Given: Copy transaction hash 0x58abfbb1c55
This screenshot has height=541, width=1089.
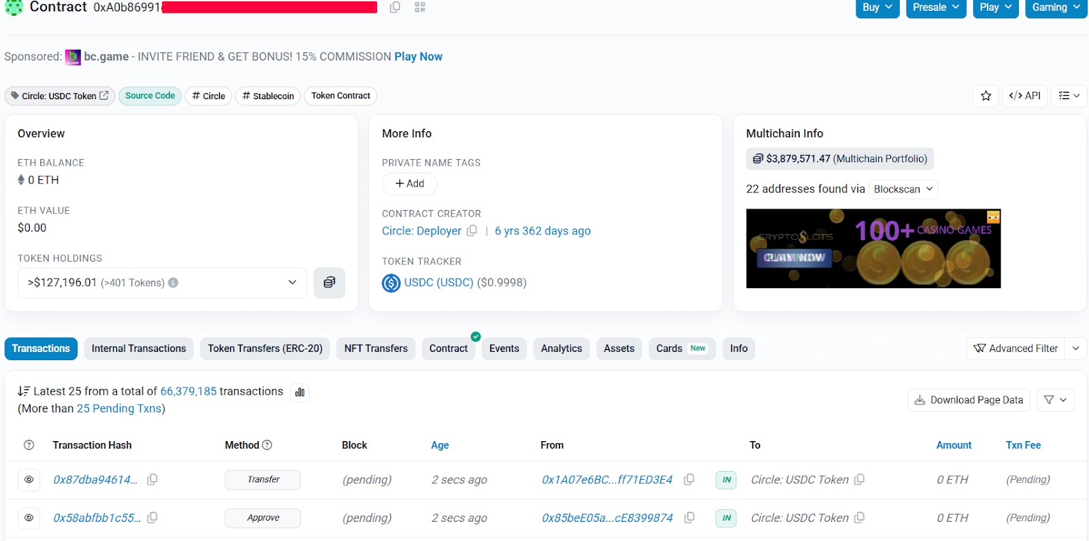Looking at the screenshot, I should (x=152, y=518).
